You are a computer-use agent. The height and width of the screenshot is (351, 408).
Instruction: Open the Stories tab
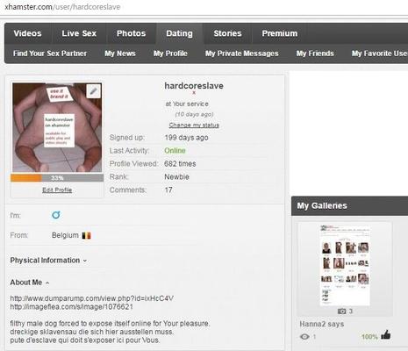pyautogui.click(x=227, y=33)
